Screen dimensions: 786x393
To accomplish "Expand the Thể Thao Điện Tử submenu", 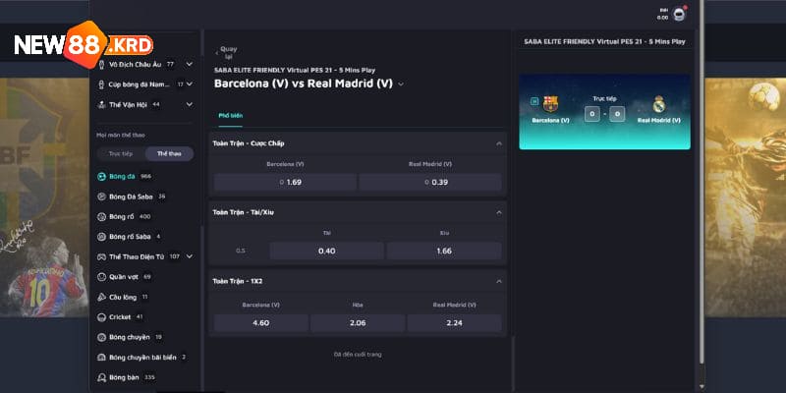I will point(189,256).
